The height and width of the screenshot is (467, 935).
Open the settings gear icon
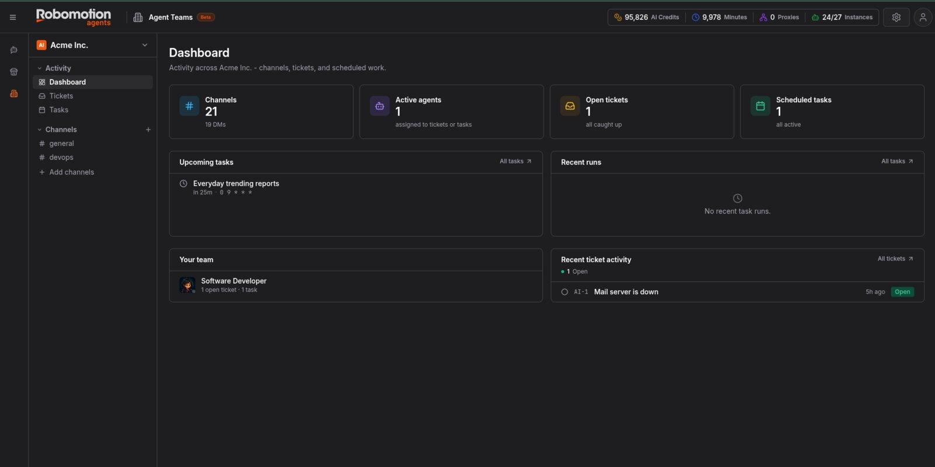896,18
